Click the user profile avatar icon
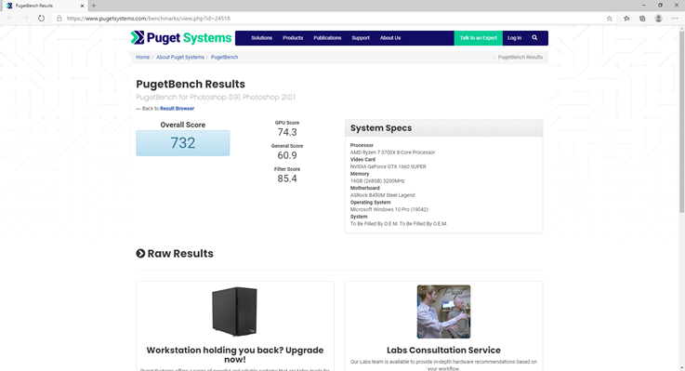The width and height of the screenshot is (685, 371). [658, 19]
